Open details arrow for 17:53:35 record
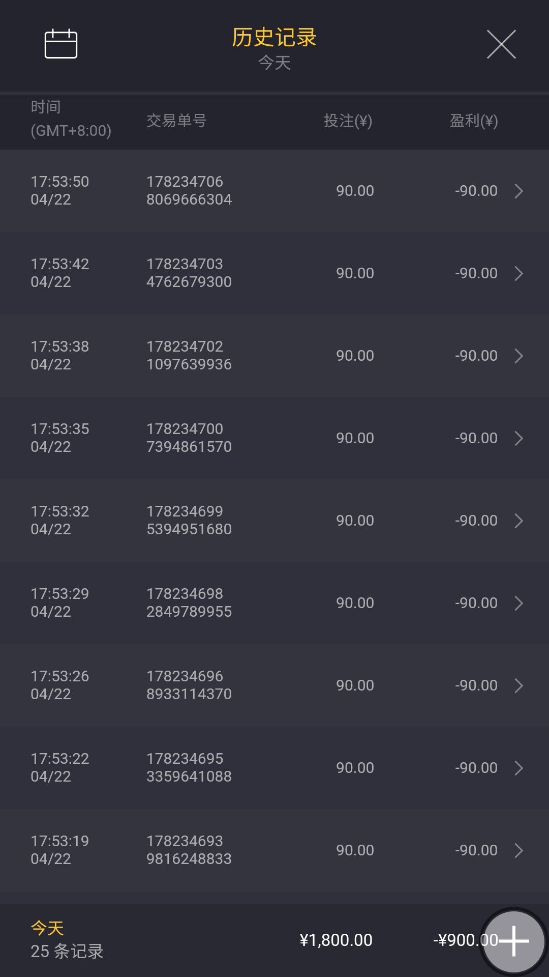 pyautogui.click(x=518, y=439)
